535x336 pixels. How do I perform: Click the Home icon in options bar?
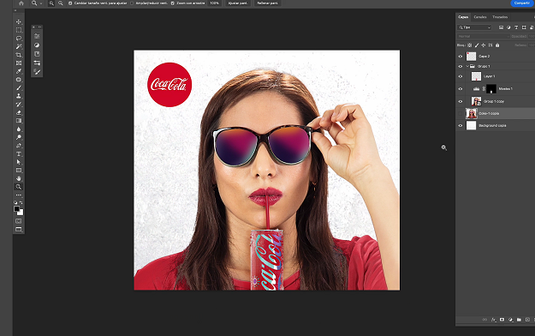click(x=21, y=3)
